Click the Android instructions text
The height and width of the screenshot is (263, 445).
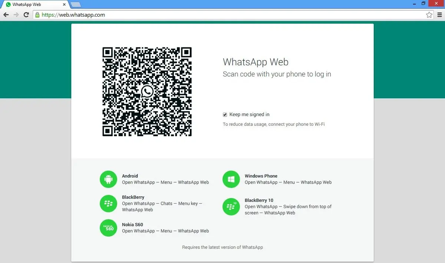click(x=165, y=182)
